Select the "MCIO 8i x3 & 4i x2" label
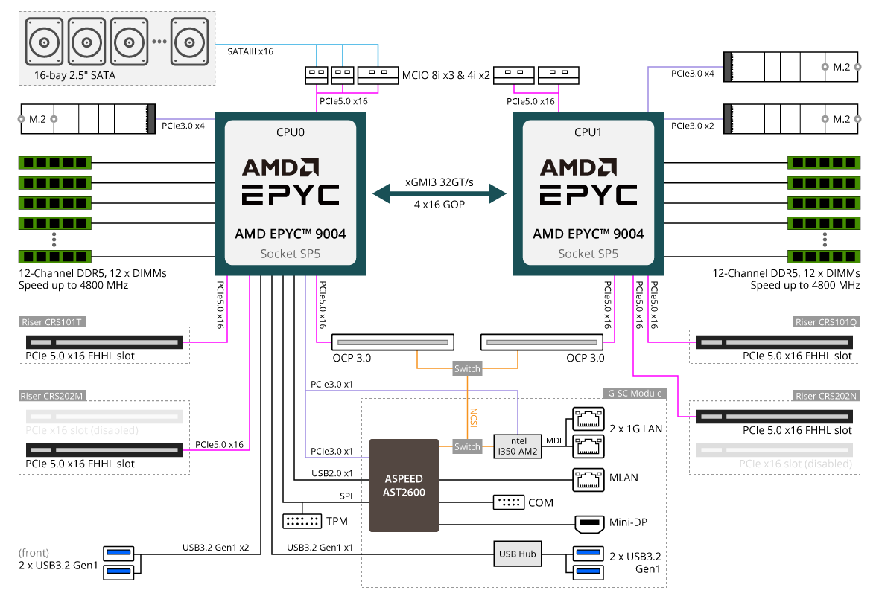Image resolution: width=879 pixels, height=599 pixels. [x=445, y=75]
